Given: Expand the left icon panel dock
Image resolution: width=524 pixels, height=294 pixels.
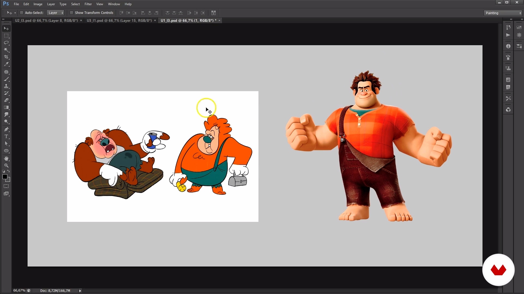Looking at the screenshot, I should 511,19.
